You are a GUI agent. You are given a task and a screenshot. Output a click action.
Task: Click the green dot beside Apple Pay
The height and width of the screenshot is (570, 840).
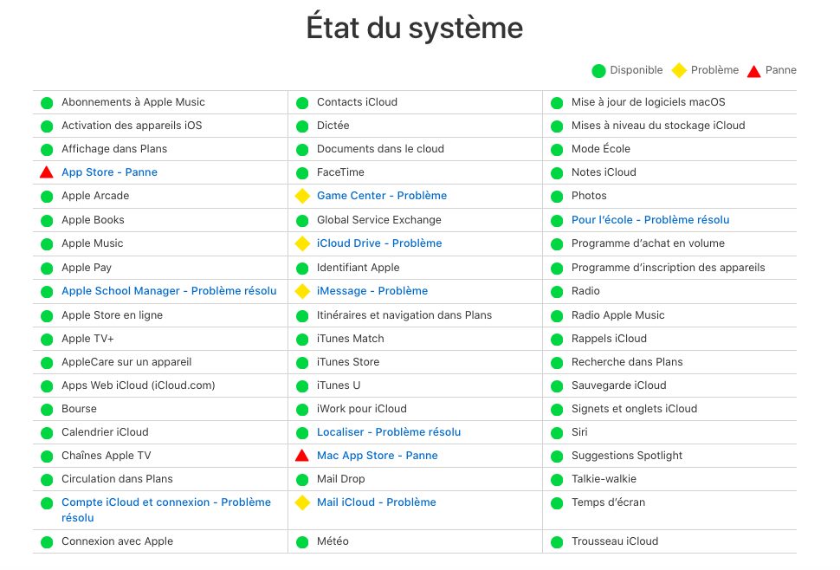47,268
